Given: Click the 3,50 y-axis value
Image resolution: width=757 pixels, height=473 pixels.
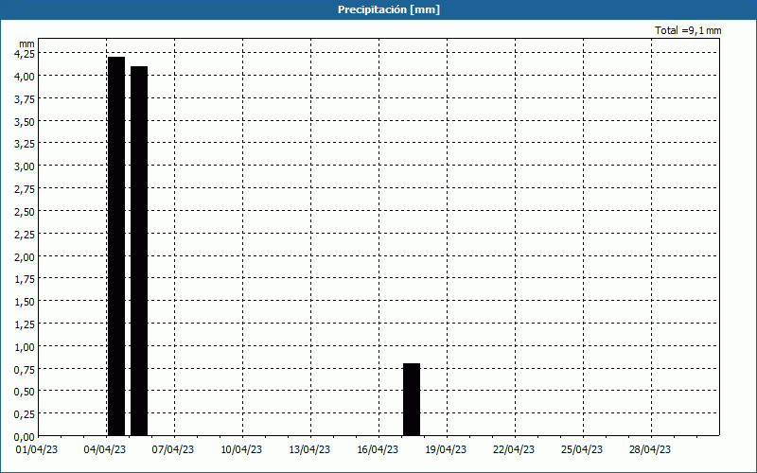Looking at the screenshot, I should [25, 122].
